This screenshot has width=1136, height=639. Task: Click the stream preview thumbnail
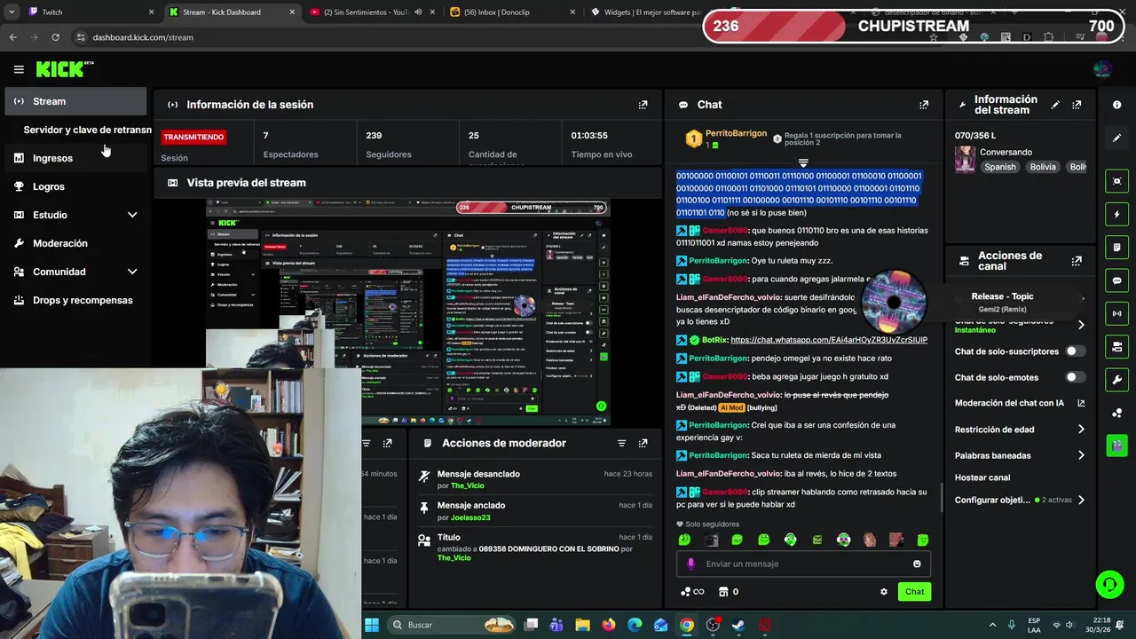(408, 311)
